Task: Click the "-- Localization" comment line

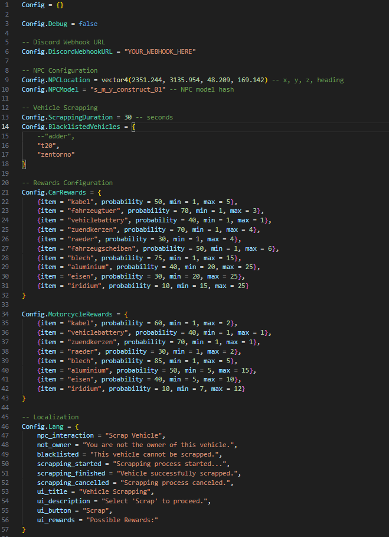Action: point(50,417)
